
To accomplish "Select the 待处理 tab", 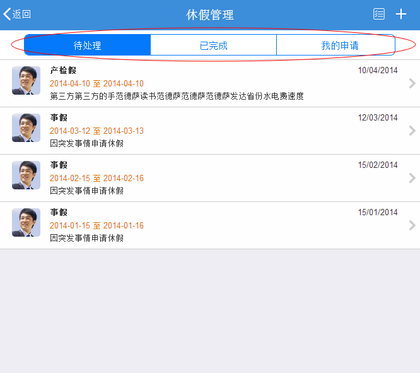I will [x=88, y=45].
